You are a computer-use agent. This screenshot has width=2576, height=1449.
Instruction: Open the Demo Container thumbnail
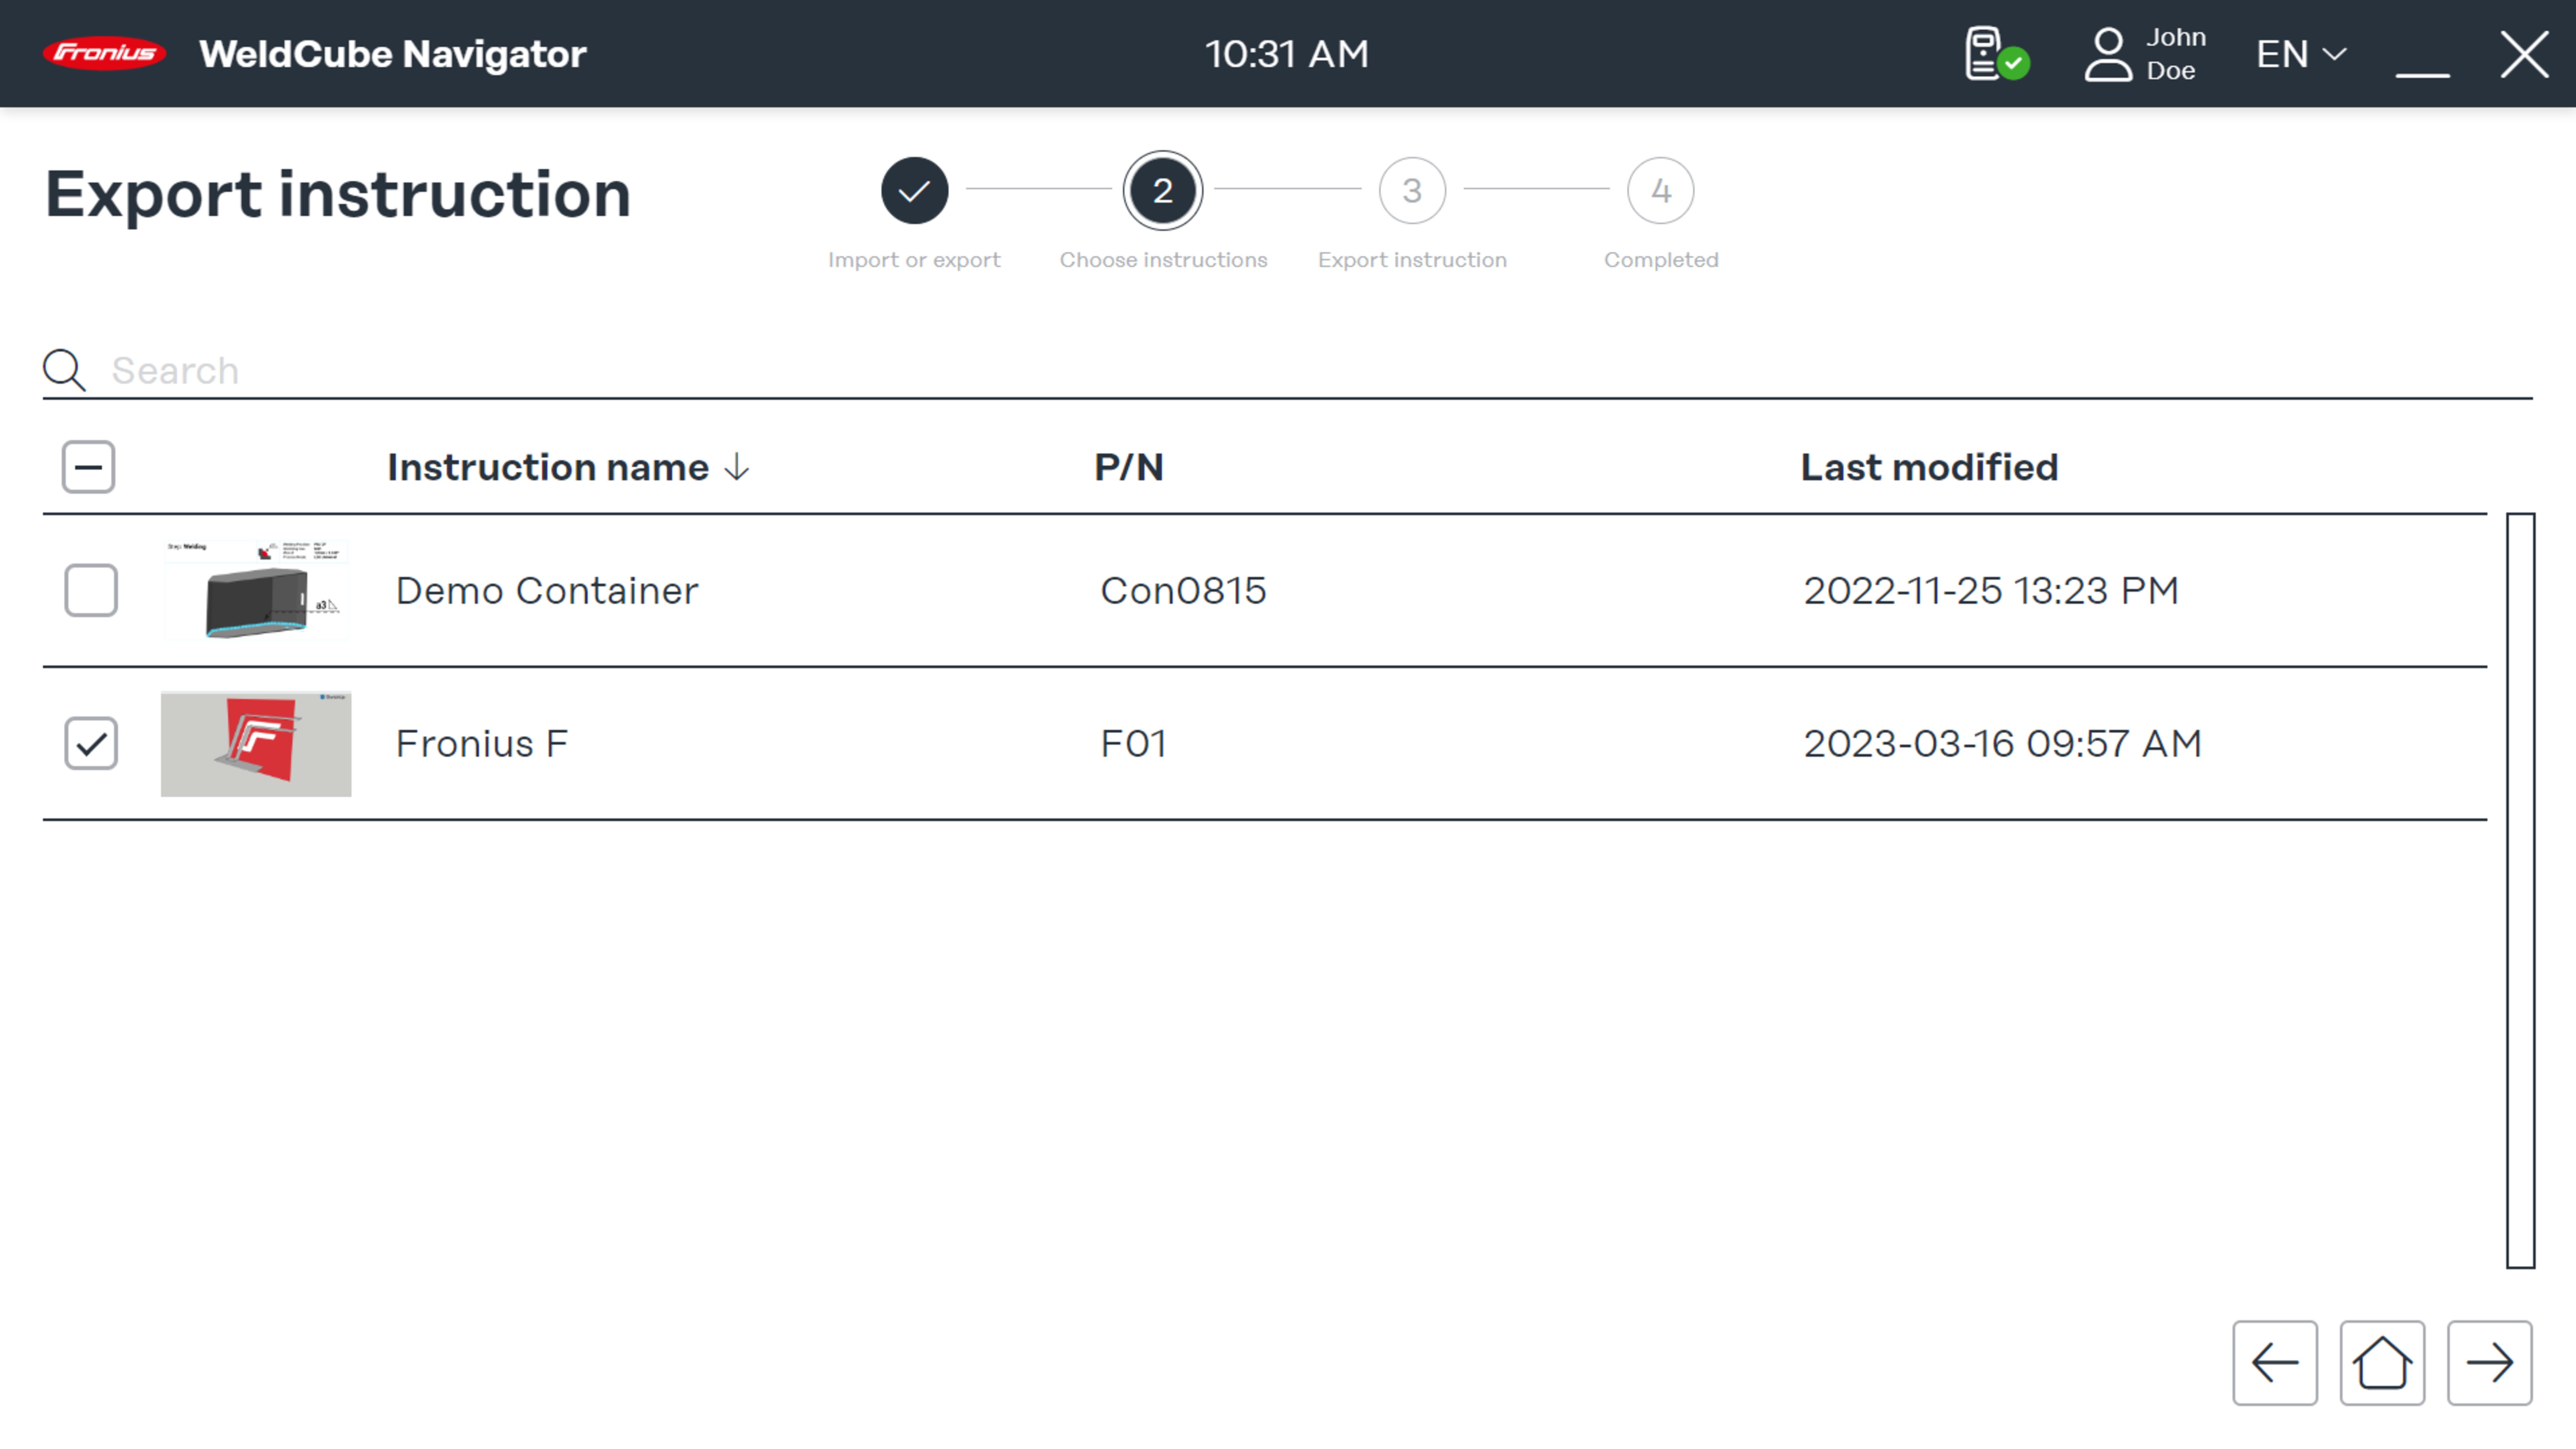coord(256,590)
